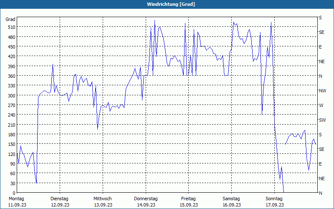Click the SW compass label on right axis
The image size is (334, 209).
pyautogui.click(x=322, y=120)
